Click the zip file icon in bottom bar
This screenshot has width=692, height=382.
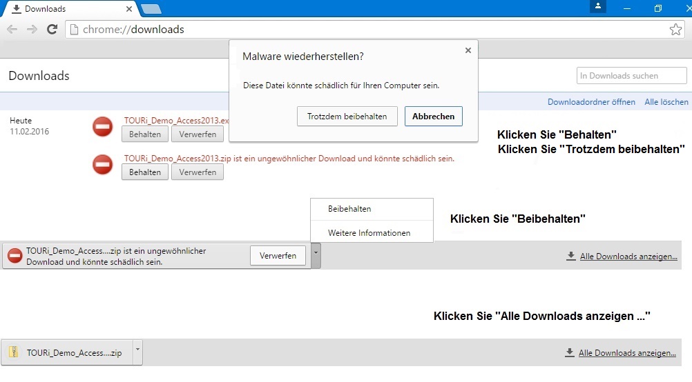(x=13, y=352)
